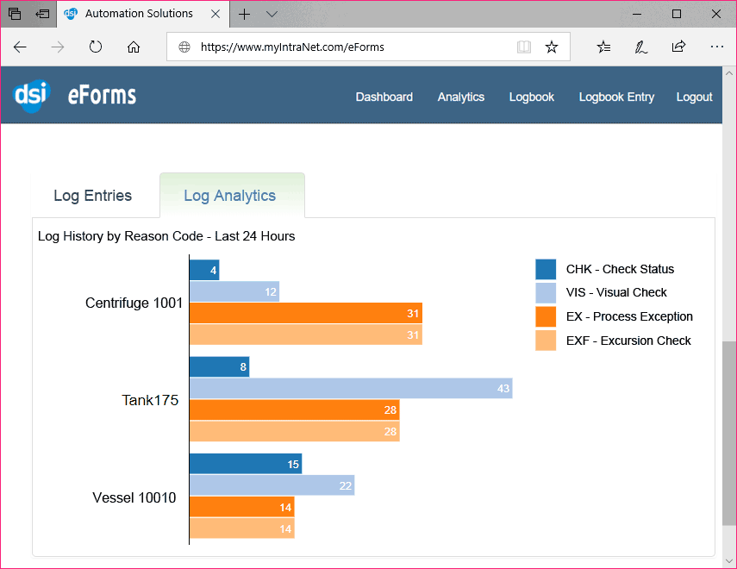Show tab previews chevron

pos(272,14)
